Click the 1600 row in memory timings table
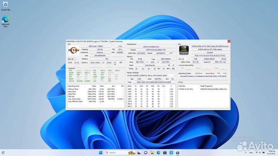This screenshot has width=278, height=156. pyautogui.click(x=151, y=89)
